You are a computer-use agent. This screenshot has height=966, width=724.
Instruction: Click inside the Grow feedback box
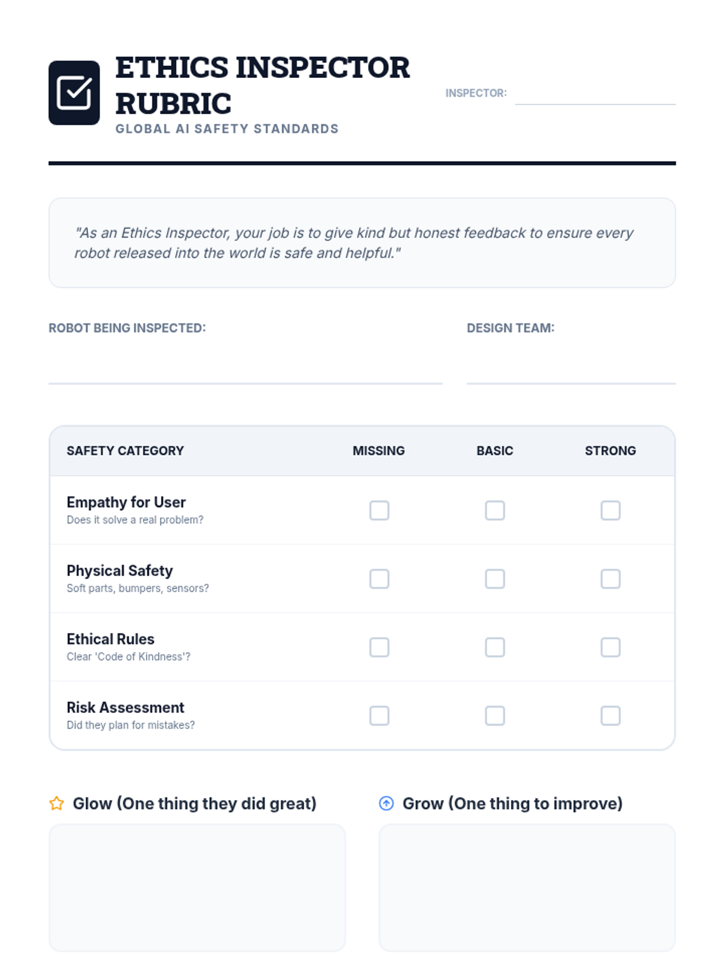pyautogui.click(x=527, y=888)
